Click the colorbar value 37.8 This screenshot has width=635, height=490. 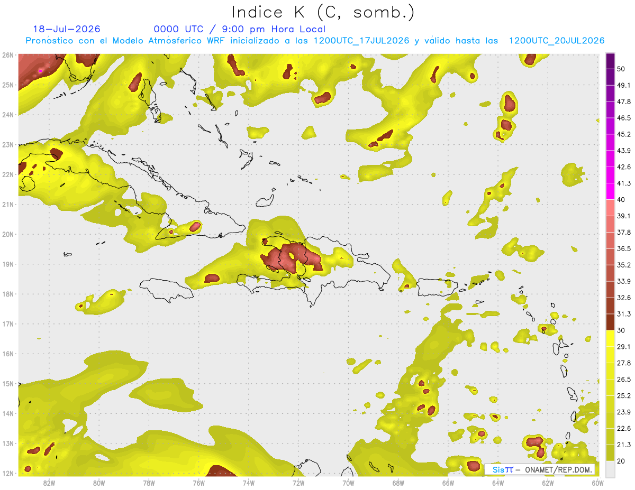point(624,233)
